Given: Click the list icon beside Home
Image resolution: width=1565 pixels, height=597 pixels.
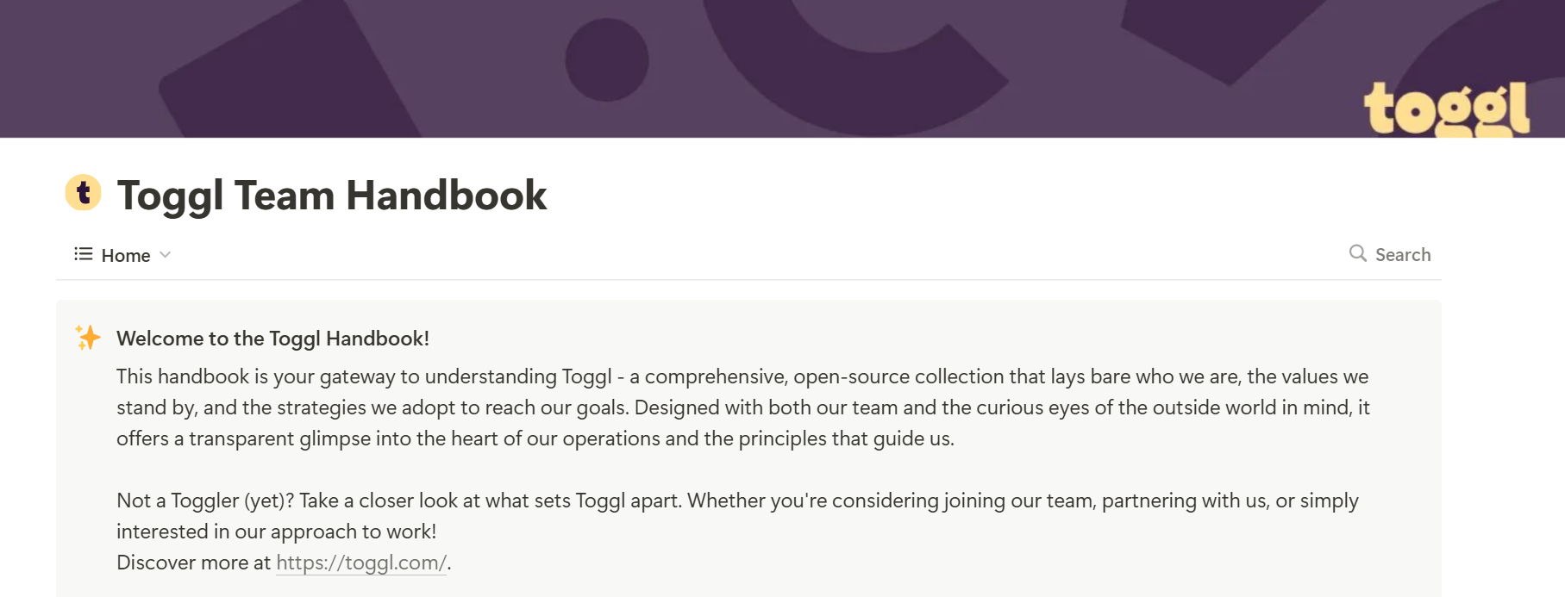Looking at the screenshot, I should (x=83, y=254).
